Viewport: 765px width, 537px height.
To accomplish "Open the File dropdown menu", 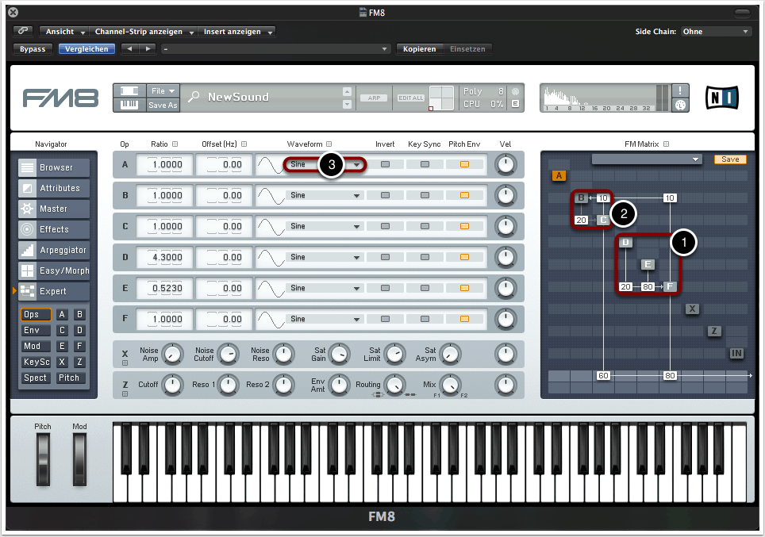I will click(x=163, y=90).
